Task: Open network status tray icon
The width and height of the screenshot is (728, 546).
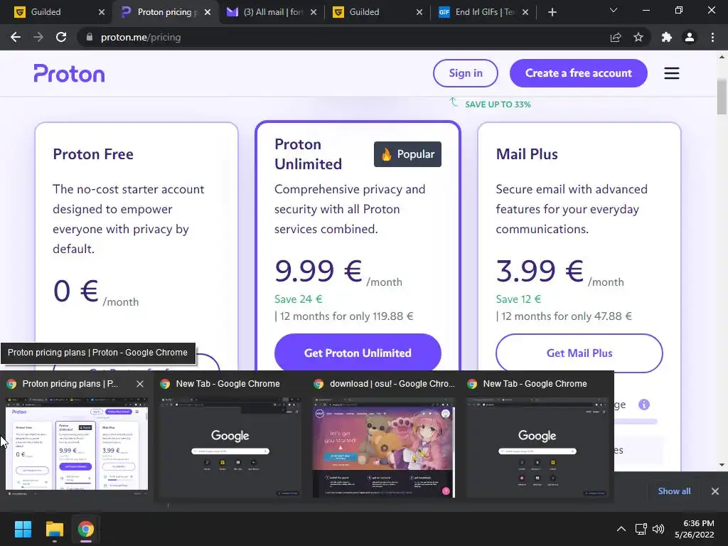Action: 641,529
